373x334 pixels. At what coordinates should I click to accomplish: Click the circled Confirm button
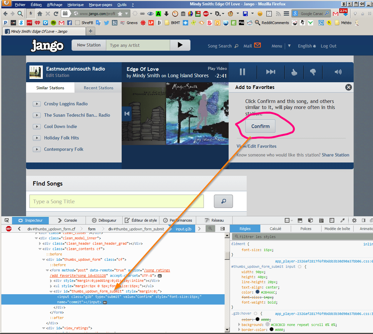[x=260, y=126]
